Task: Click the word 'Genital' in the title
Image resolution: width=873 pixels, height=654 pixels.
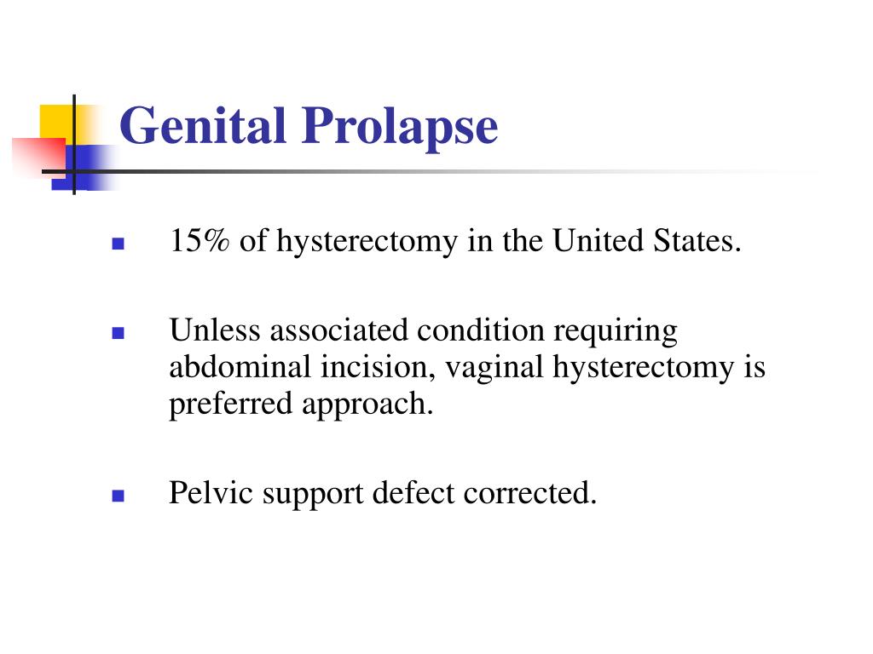Action: click(x=203, y=126)
